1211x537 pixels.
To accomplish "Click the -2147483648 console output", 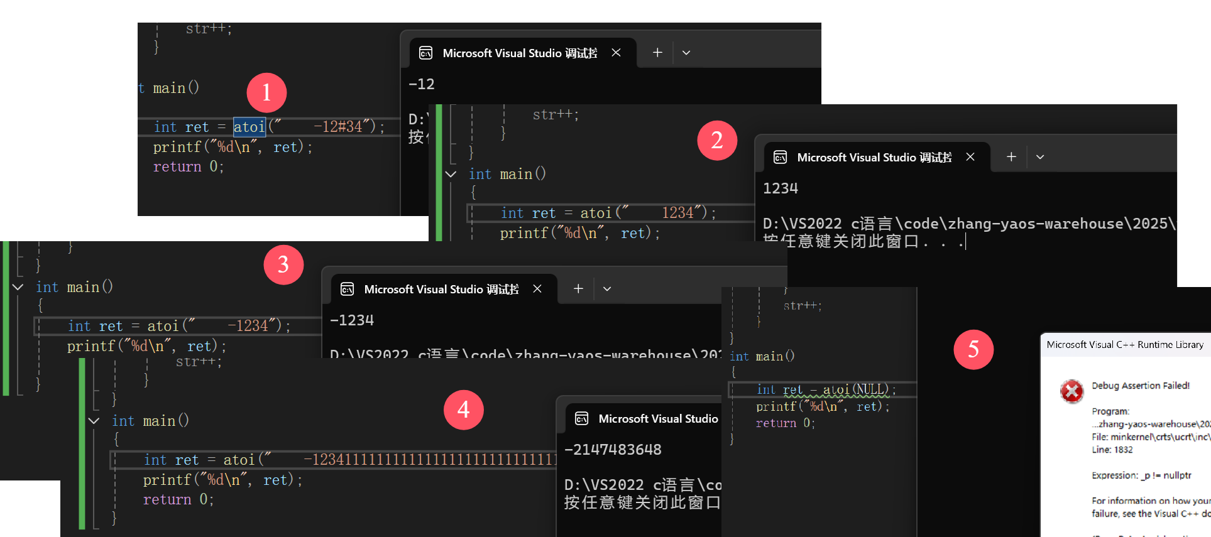I will pos(613,450).
